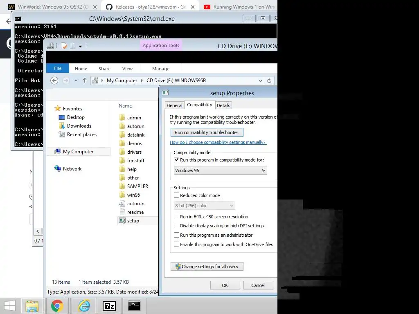Open File Explorer from taskbar
Image resolution: width=419 pixels, height=314 pixels.
(32, 306)
